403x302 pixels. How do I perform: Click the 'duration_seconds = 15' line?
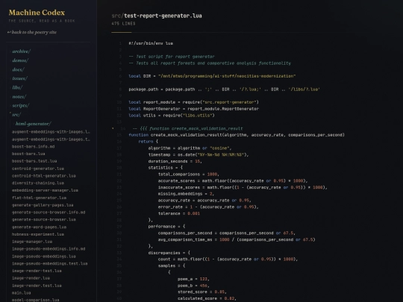(175, 161)
